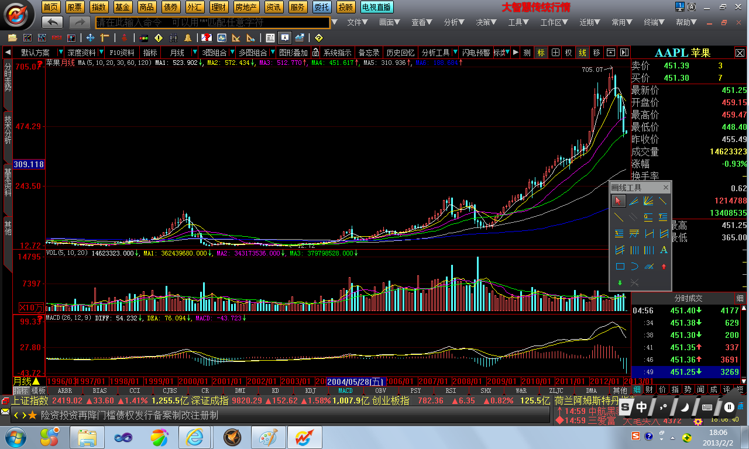
Task: Click the F10资料 button
Action: click(x=122, y=52)
